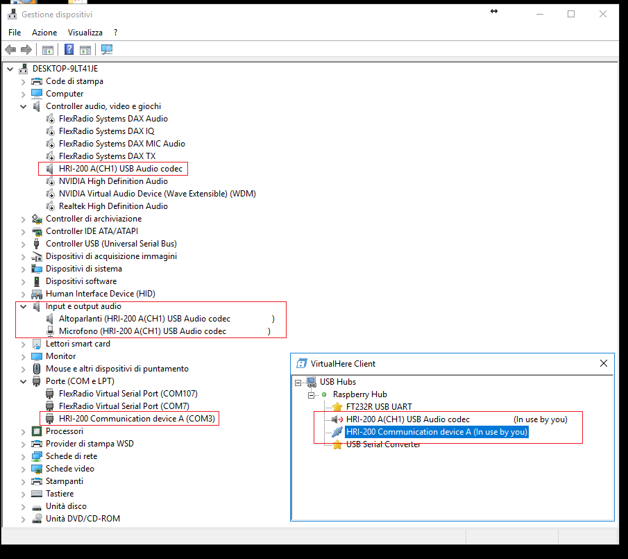Screen dimensions: 628x559
Task: Select NVIDIA Virtual Audio Device (WDM)
Action: click(157, 194)
